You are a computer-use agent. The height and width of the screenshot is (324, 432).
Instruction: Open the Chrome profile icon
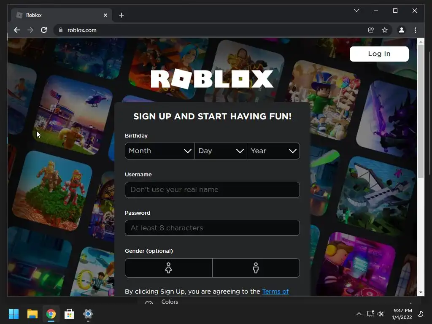pos(402,30)
